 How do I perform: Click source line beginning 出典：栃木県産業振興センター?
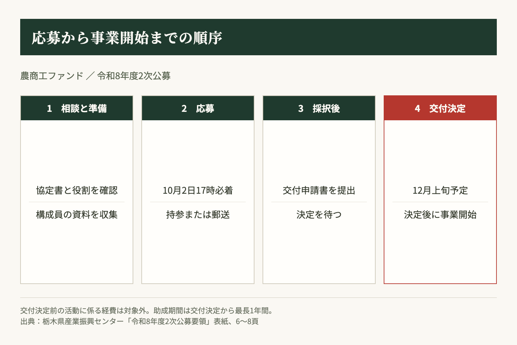tap(139, 321)
